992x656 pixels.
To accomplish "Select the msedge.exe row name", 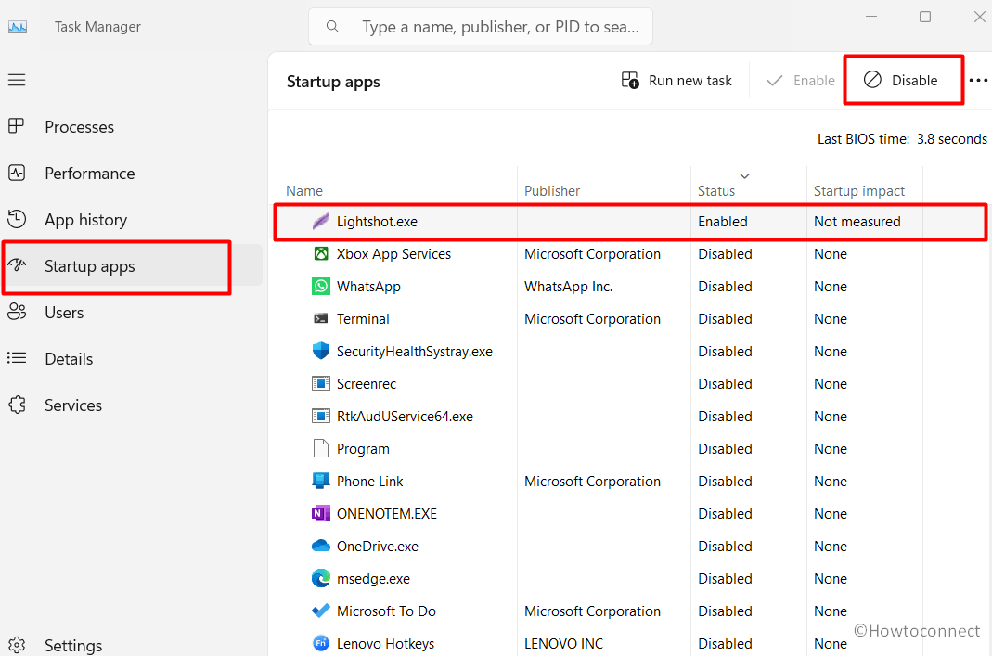I will [373, 579].
